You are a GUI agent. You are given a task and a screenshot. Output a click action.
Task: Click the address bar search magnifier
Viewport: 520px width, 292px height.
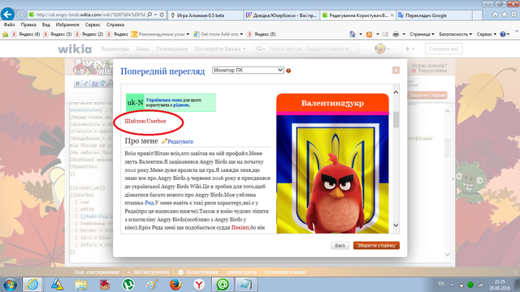[149, 15]
